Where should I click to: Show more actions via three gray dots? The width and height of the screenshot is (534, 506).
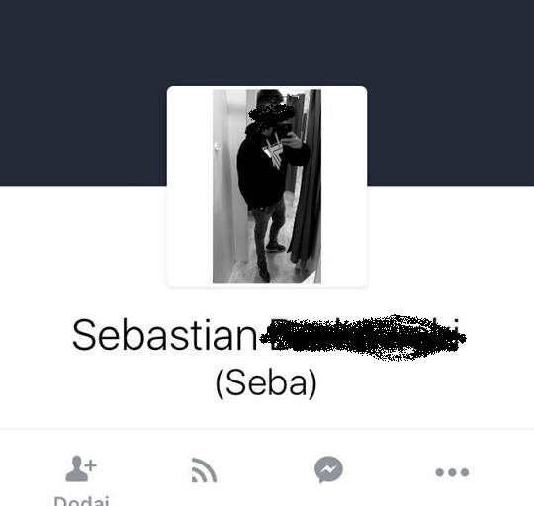point(452,472)
